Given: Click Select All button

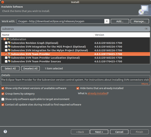Looking at the screenshot, I should pyautogui.click(x=10, y=69).
